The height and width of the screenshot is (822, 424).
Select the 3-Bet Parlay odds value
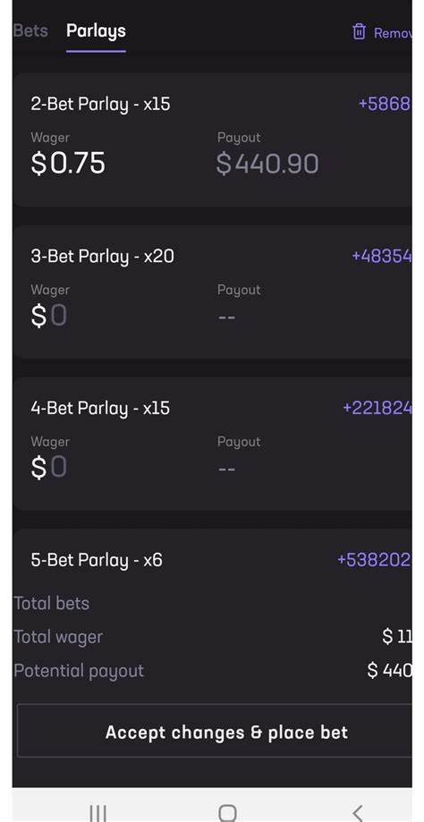click(382, 256)
